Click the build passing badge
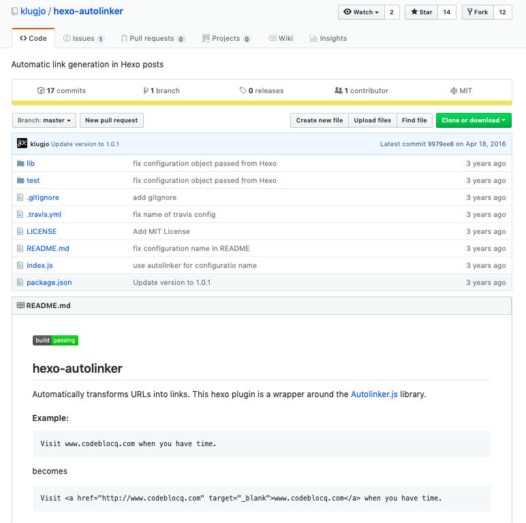 pos(55,341)
